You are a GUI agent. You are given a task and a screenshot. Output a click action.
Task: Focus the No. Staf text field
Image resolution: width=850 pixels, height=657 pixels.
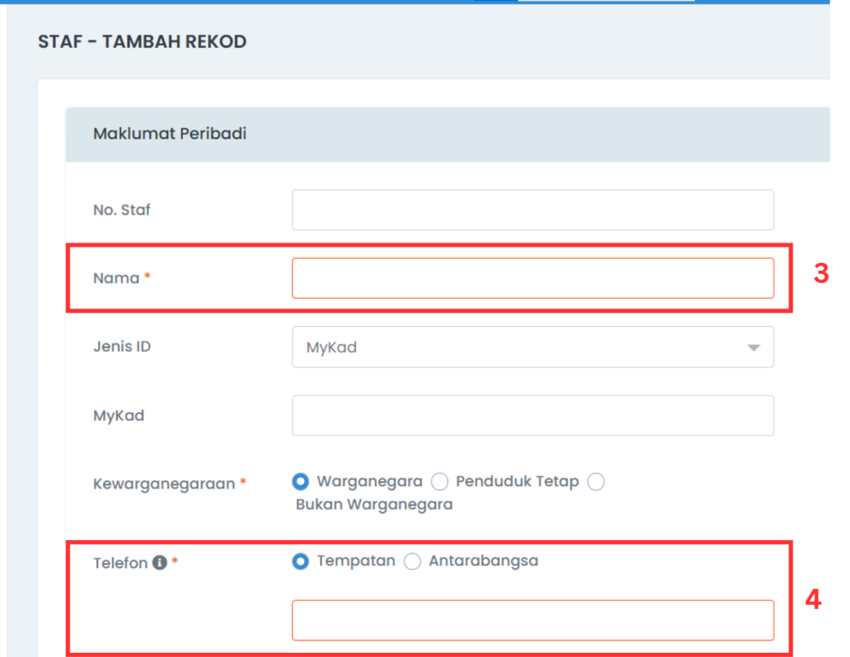click(x=532, y=210)
